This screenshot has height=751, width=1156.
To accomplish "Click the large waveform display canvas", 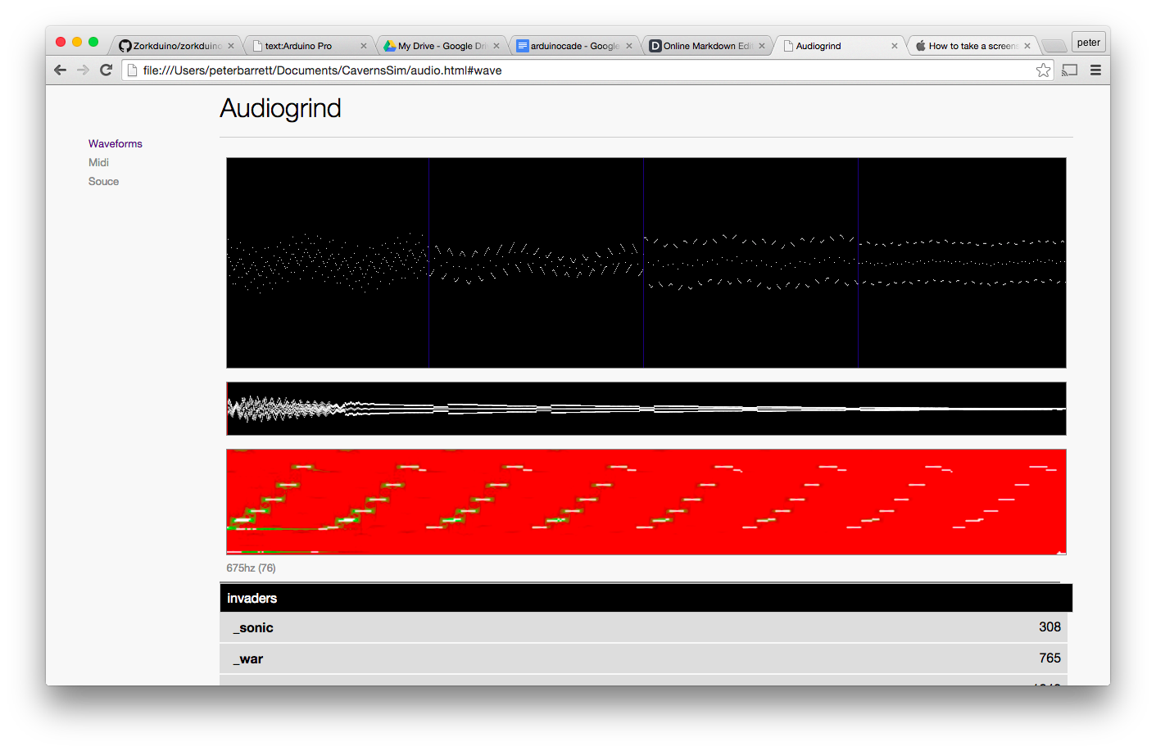I will [x=646, y=263].
